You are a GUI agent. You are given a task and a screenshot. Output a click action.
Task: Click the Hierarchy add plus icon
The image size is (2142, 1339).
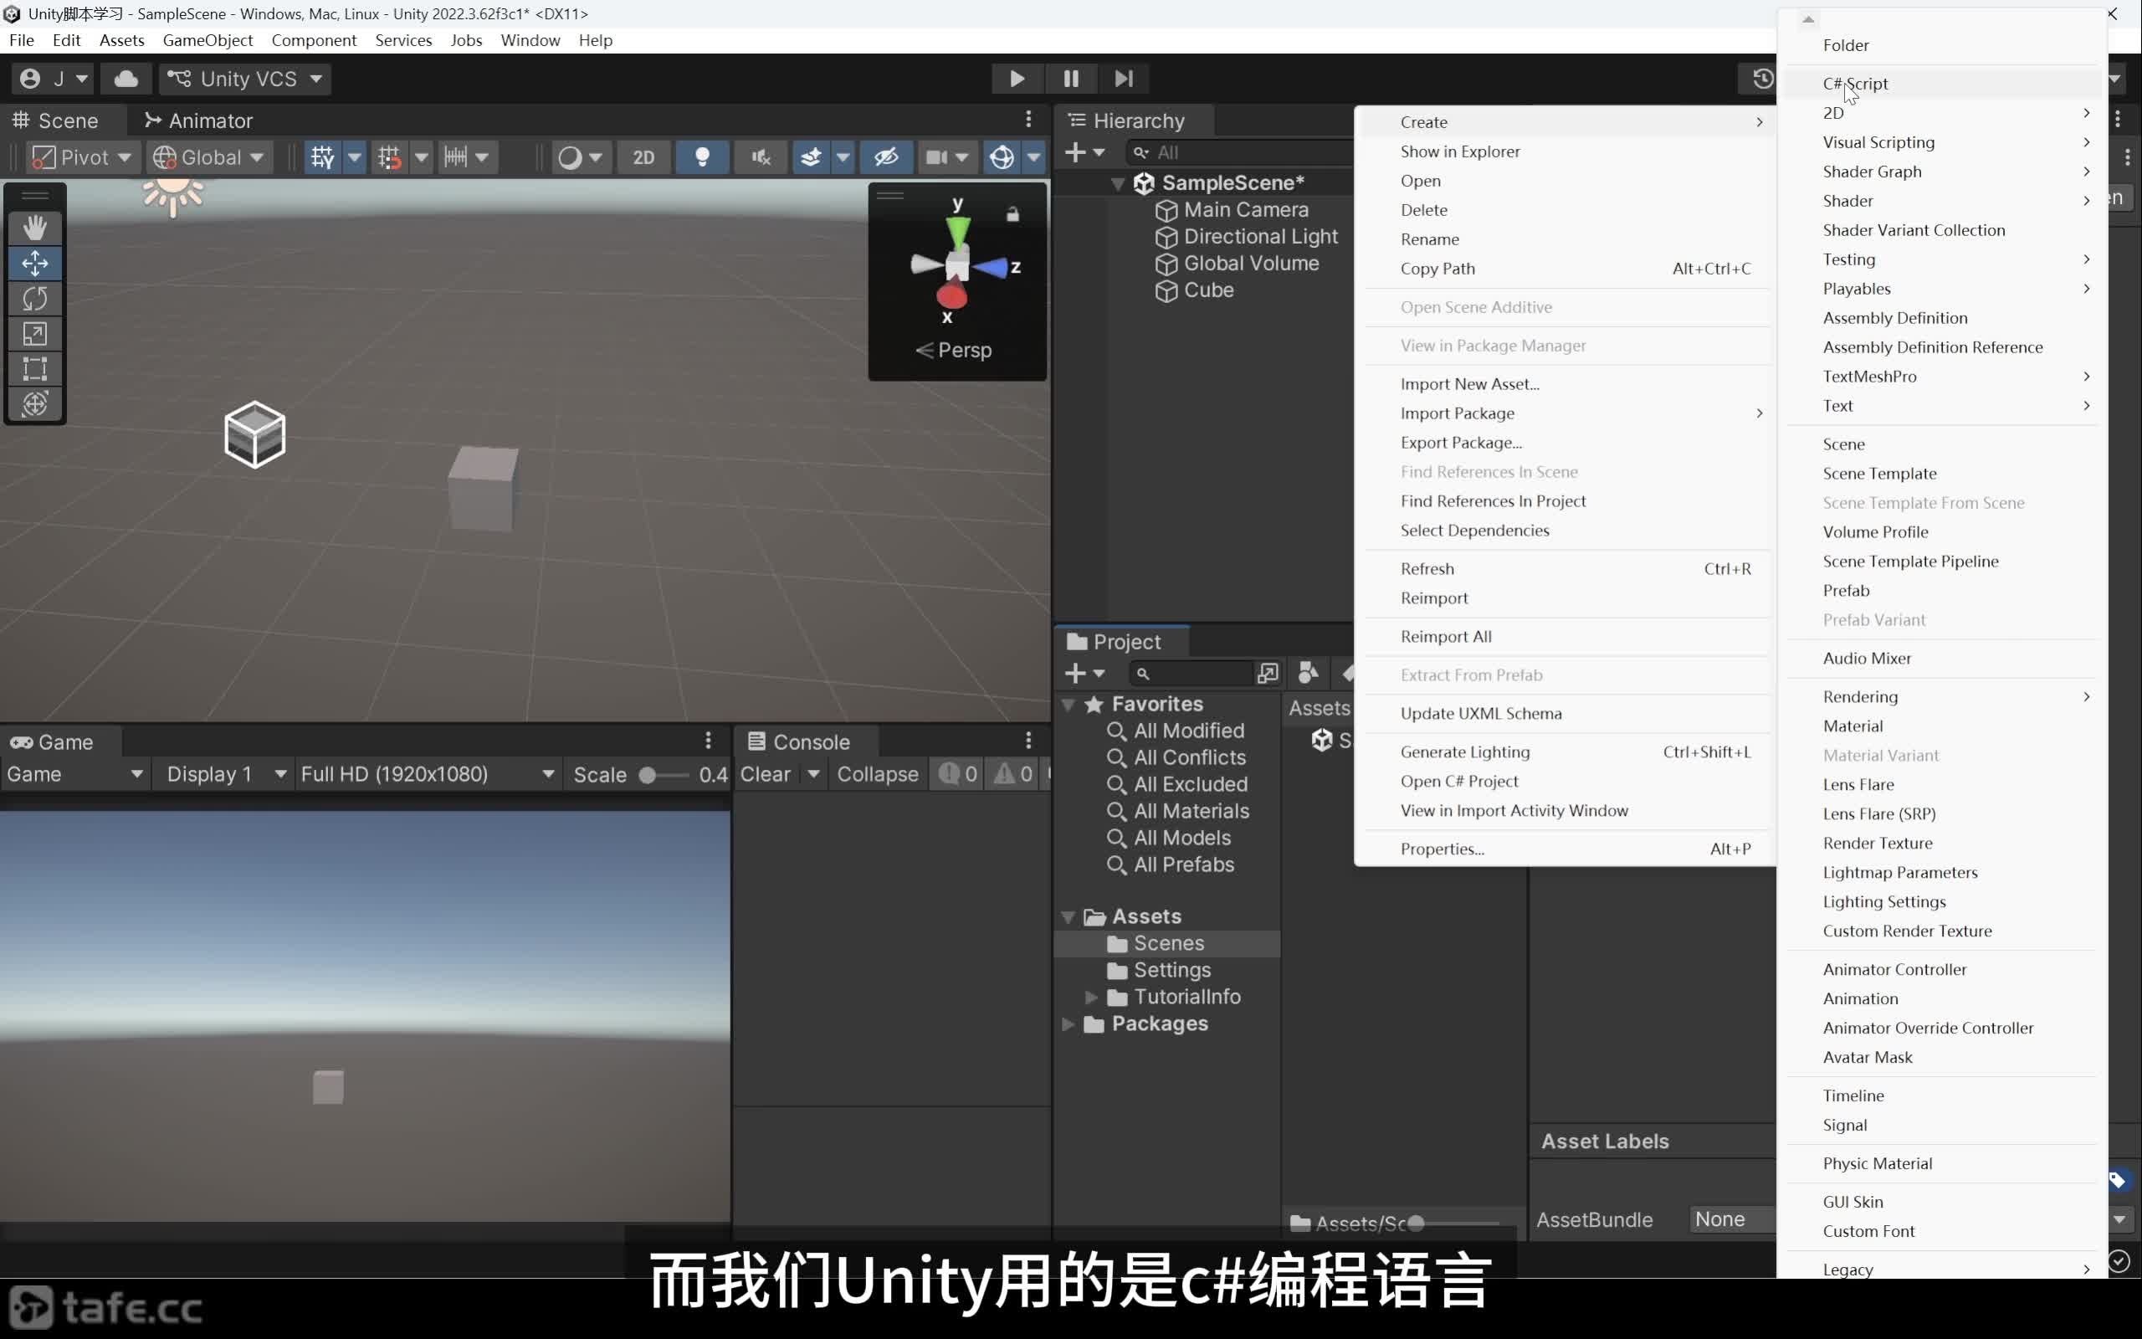click(1084, 152)
